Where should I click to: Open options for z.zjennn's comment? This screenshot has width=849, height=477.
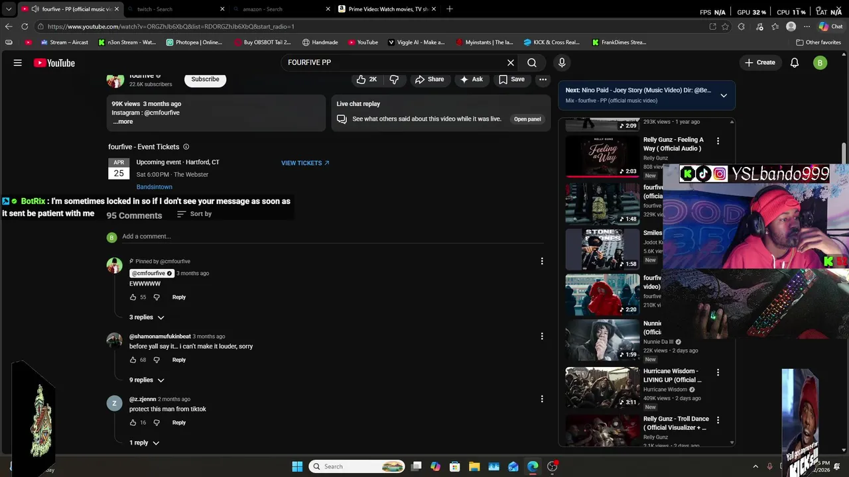[x=542, y=399]
